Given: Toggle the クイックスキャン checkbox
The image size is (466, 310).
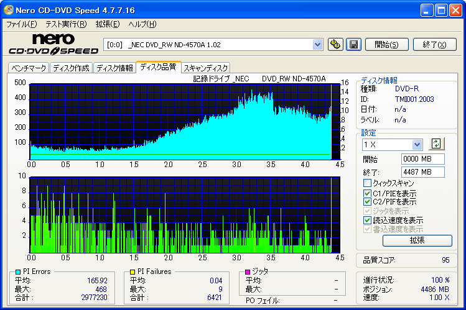Looking at the screenshot, I should click(x=367, y=183).
